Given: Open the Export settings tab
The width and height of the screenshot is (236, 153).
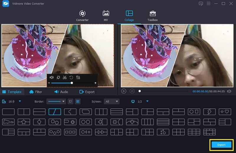Looking at the screenshot, I should click(87, 92).
